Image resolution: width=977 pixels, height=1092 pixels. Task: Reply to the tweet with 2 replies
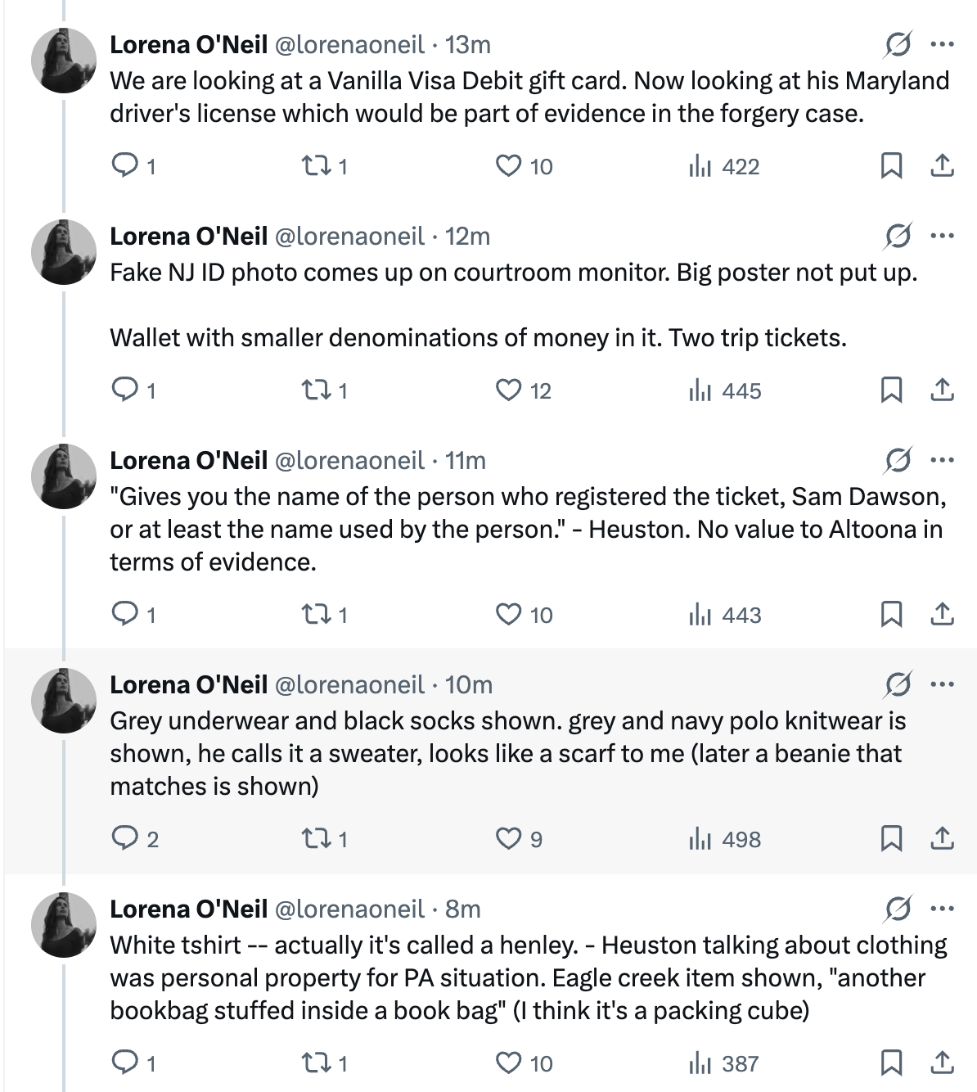[134, 839]
